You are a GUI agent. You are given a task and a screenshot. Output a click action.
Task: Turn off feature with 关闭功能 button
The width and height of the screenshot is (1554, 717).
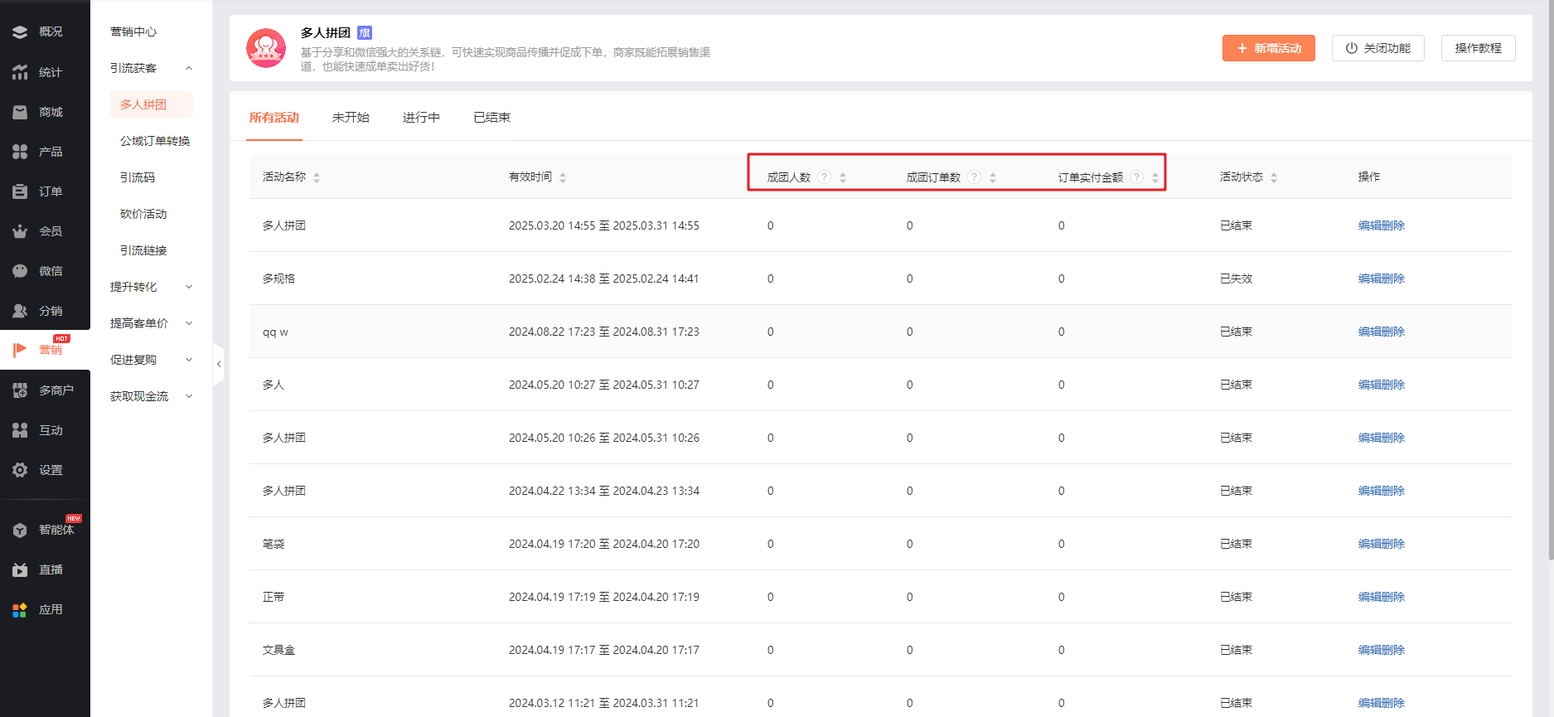(1377, 48)
